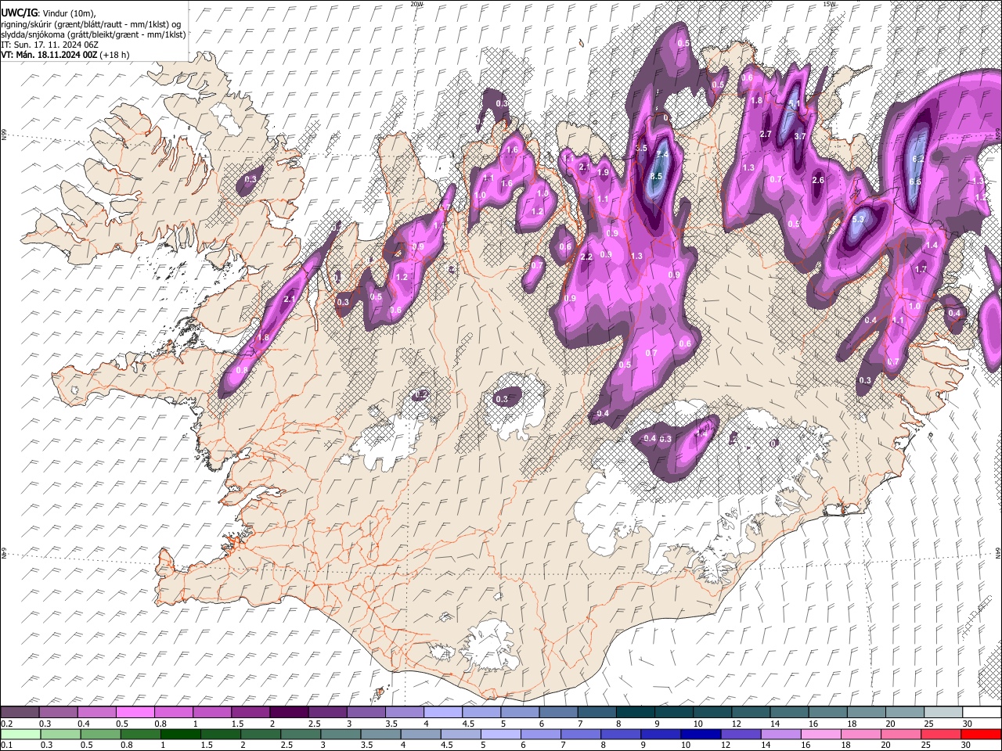Pick rain scale swatch between 0.1 and 0.3
The width and height of the screenshot is (1002, 751).
click(20, 734)
